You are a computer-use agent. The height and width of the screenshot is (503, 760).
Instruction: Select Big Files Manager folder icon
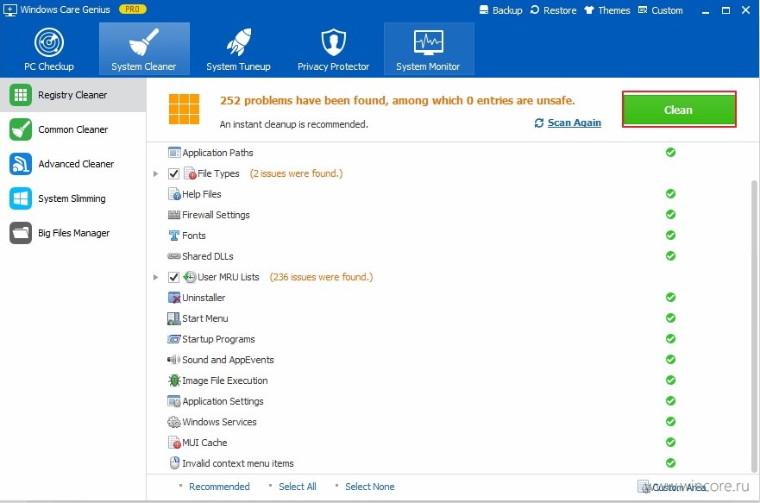tap(21, 233)
